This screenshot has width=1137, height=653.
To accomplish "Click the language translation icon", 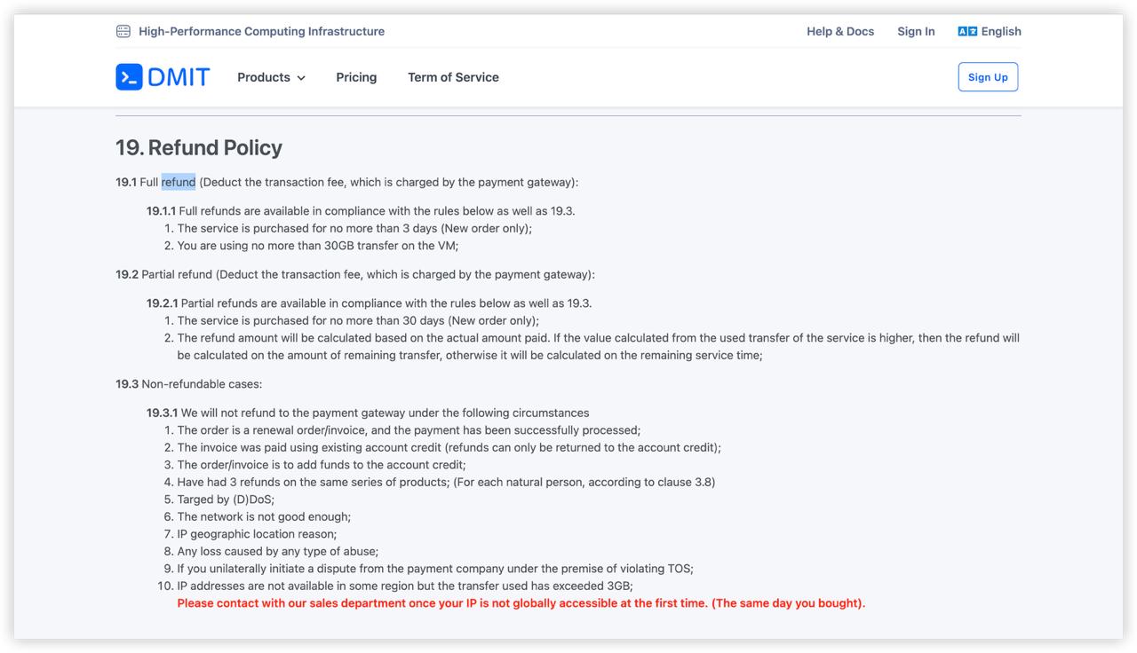I will [966, 31].
